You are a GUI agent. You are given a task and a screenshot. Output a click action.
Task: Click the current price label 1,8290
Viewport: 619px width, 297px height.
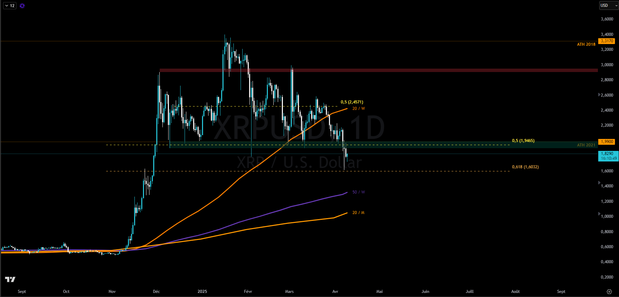click(608, 156)
